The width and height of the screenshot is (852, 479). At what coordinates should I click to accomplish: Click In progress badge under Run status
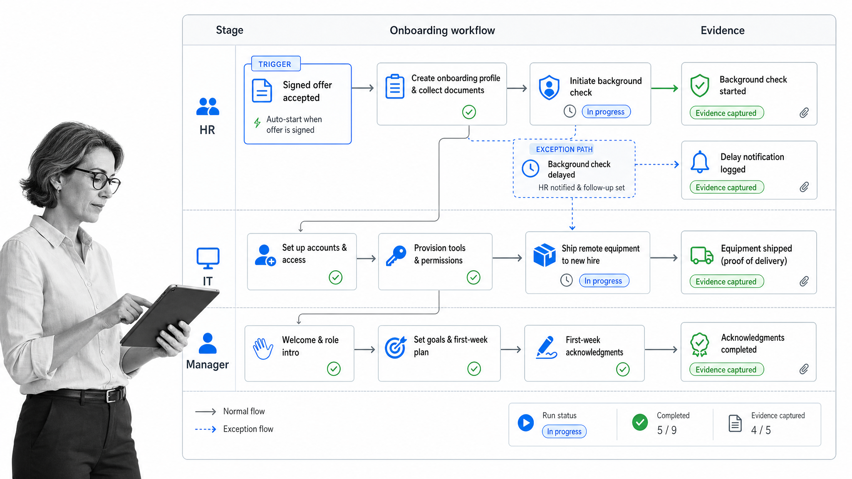[x=564, y=431]
